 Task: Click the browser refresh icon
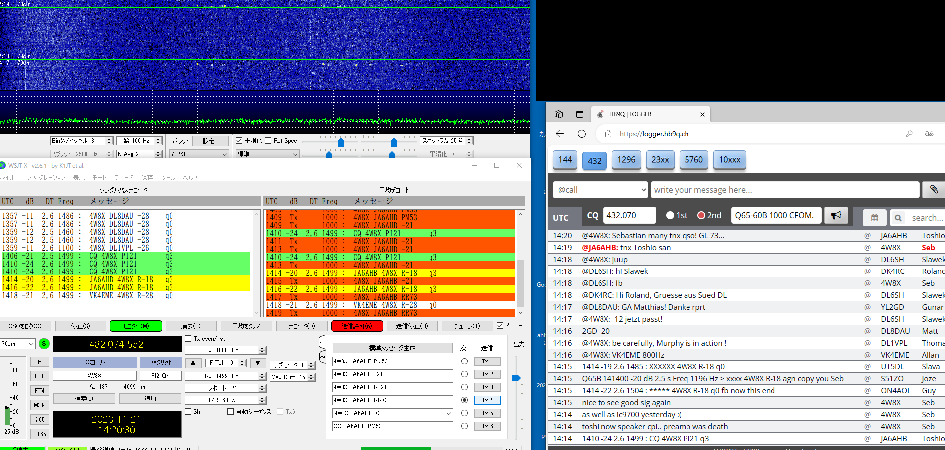tap(582, 134)
